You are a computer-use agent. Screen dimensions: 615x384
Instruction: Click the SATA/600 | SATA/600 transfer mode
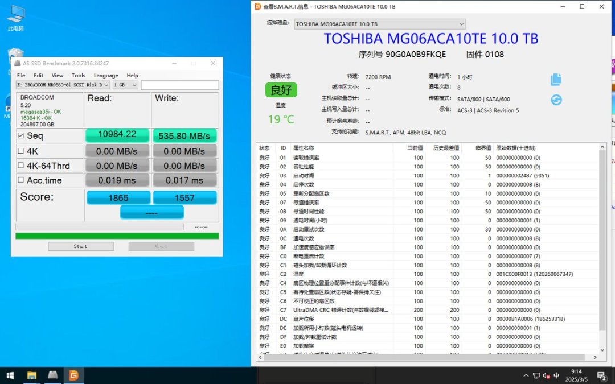click(483, 100)
